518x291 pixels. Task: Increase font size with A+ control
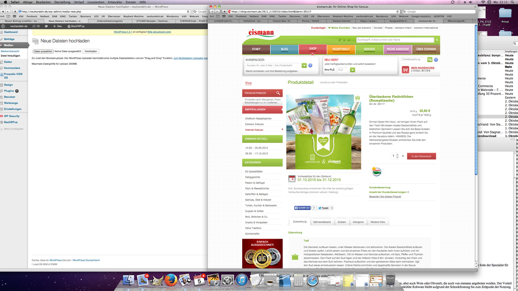click(x=340, y=40)
